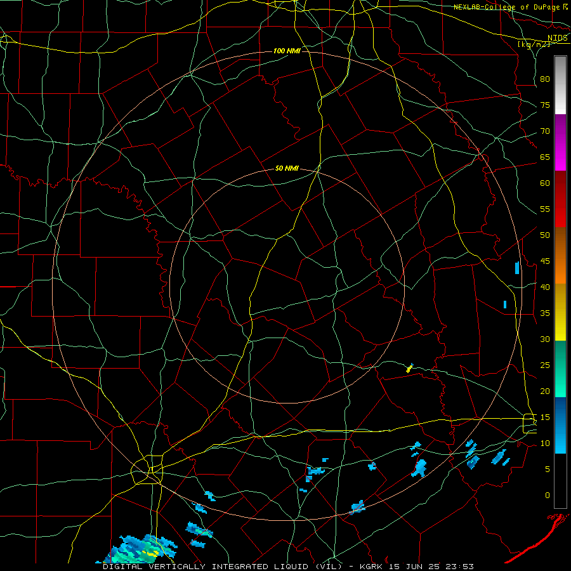This screenshot has height=571, width=571.
Task: Click the "NIDS" label above the scale
Action: 558,38
